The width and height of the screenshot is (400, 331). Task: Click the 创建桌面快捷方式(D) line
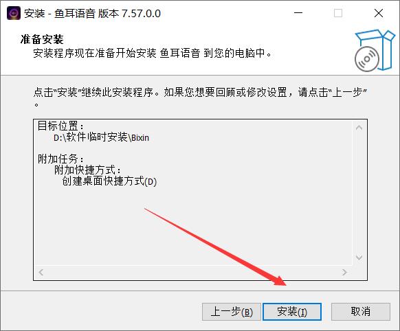tap(109, 181)
